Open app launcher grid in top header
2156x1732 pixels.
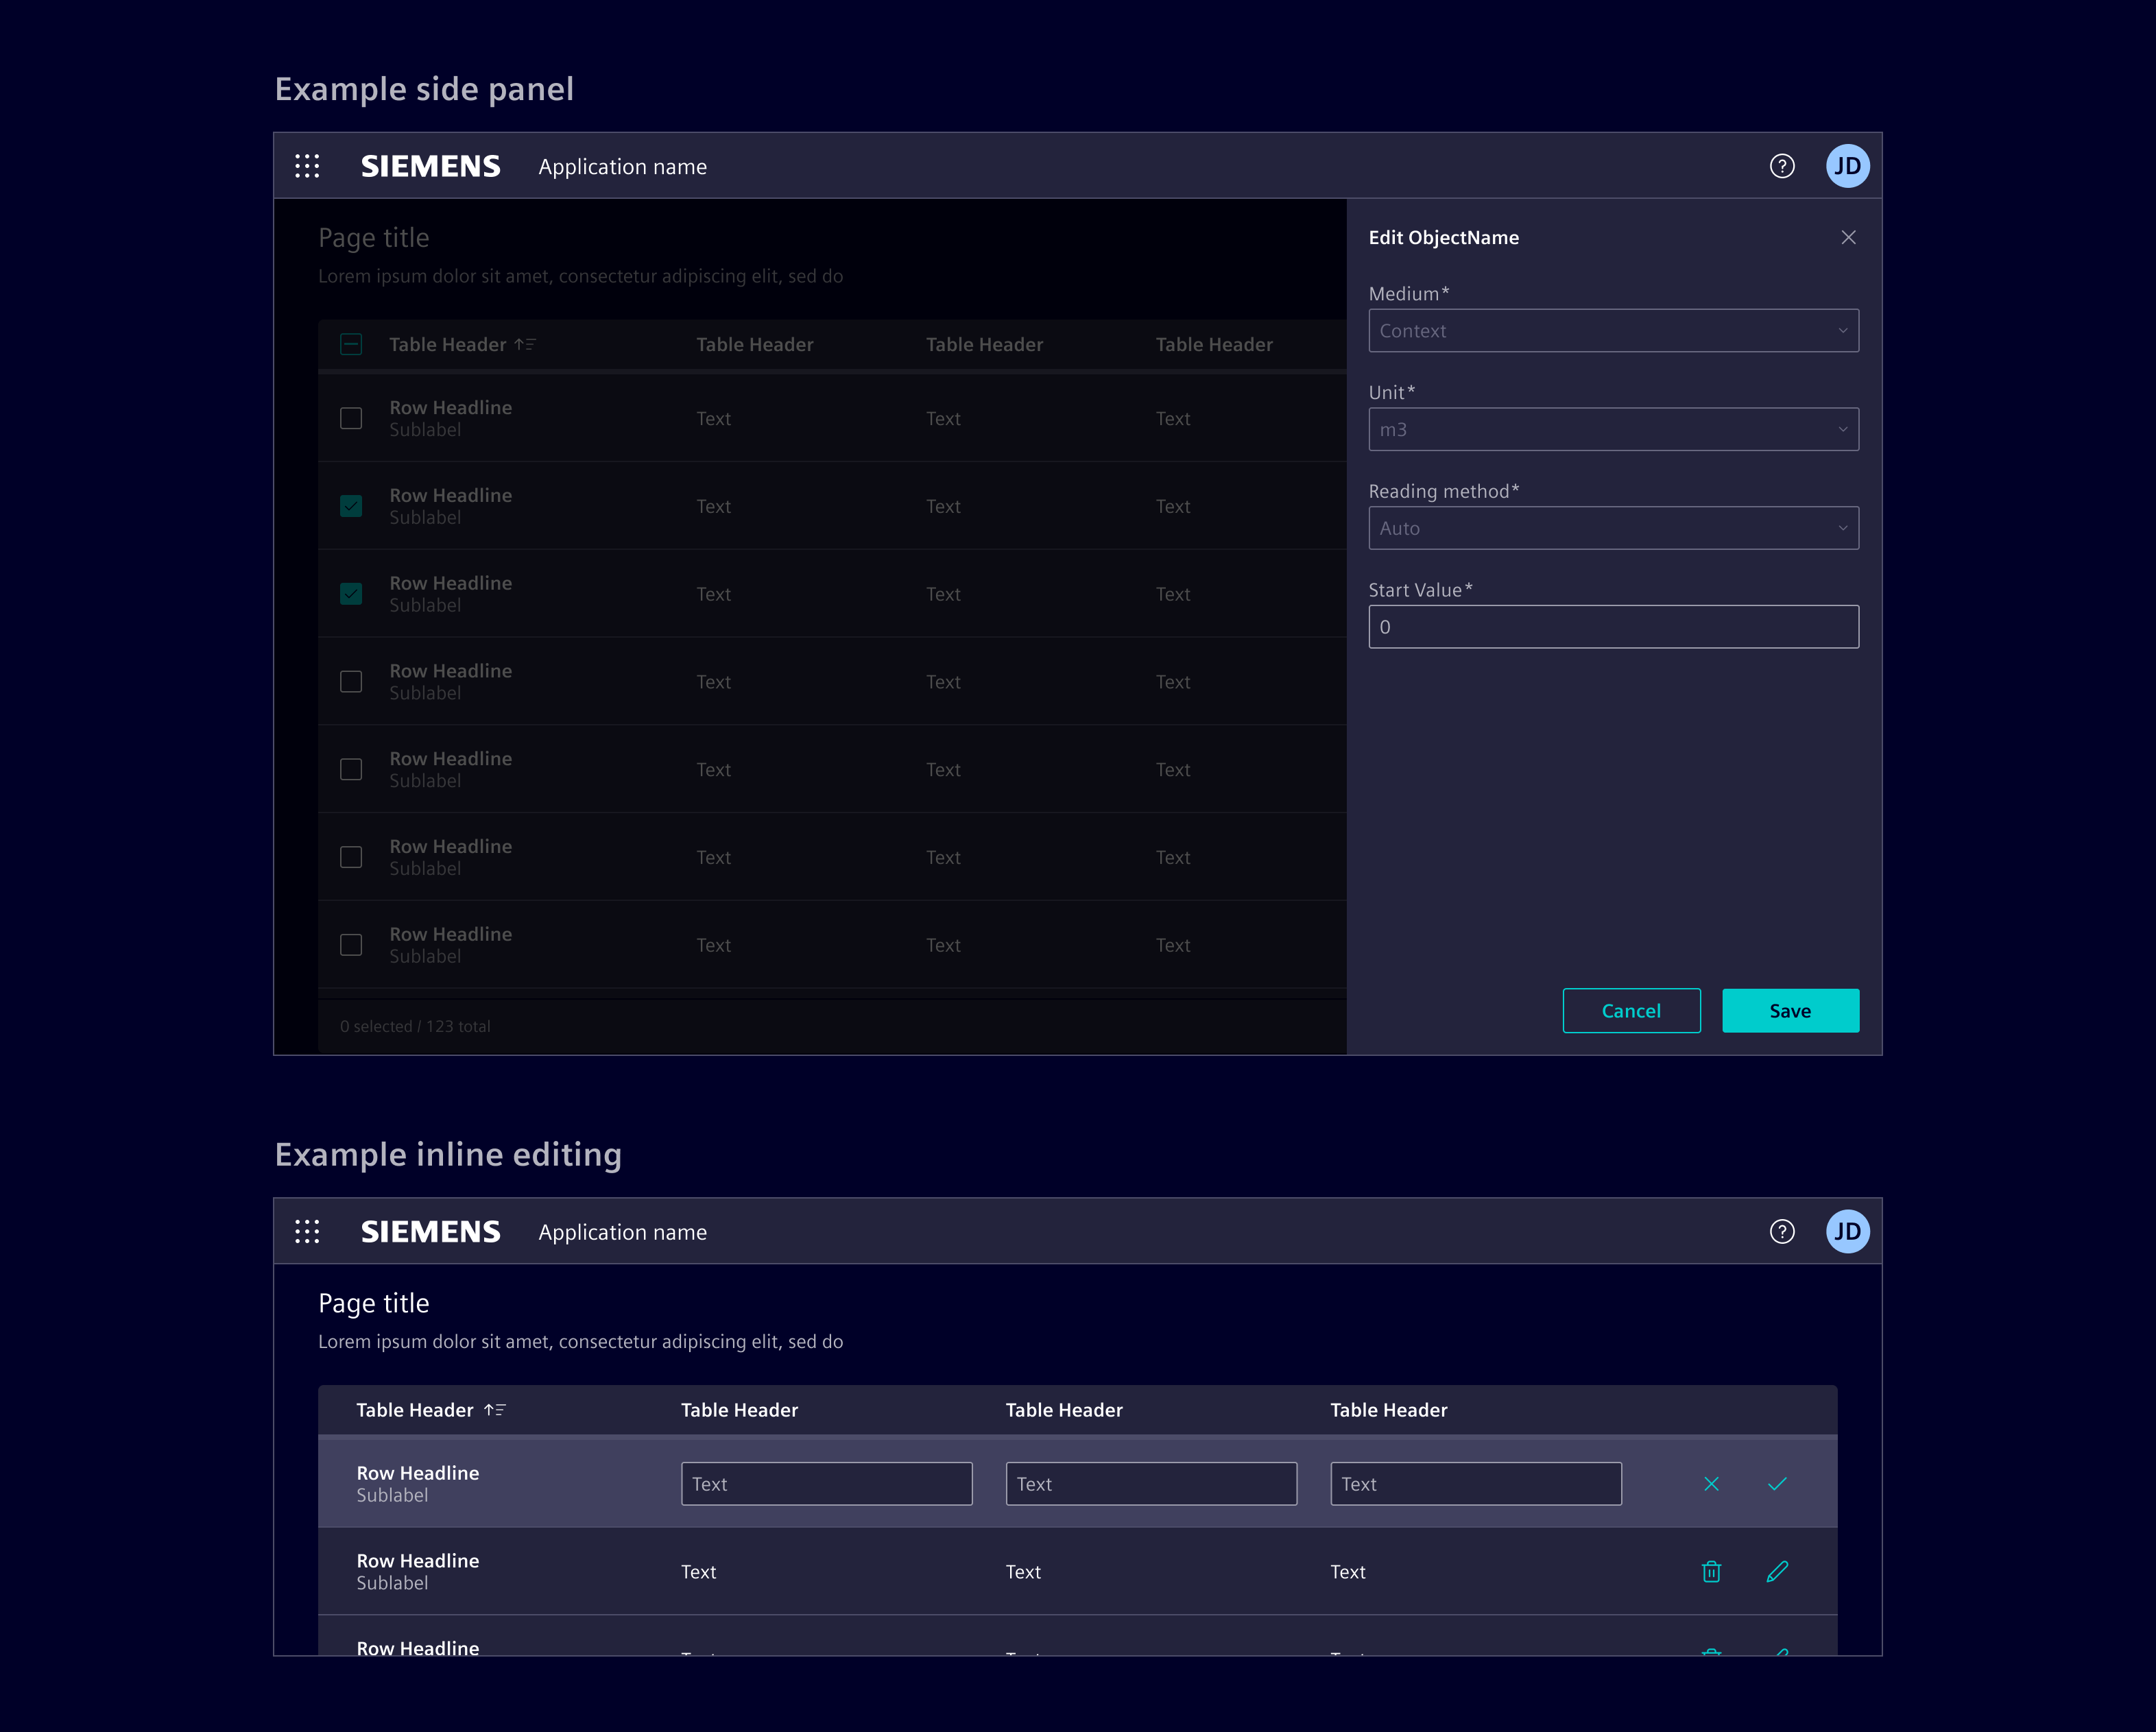307,166
